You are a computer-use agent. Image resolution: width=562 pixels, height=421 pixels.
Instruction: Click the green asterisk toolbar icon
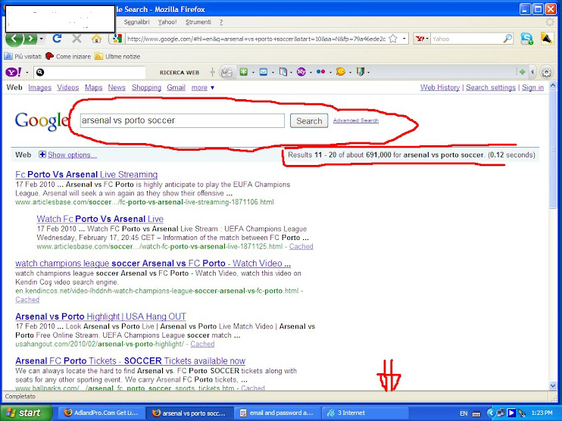coord(244,73)
